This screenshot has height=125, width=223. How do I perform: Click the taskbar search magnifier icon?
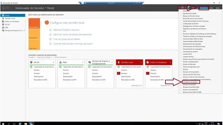click(9, 124)
